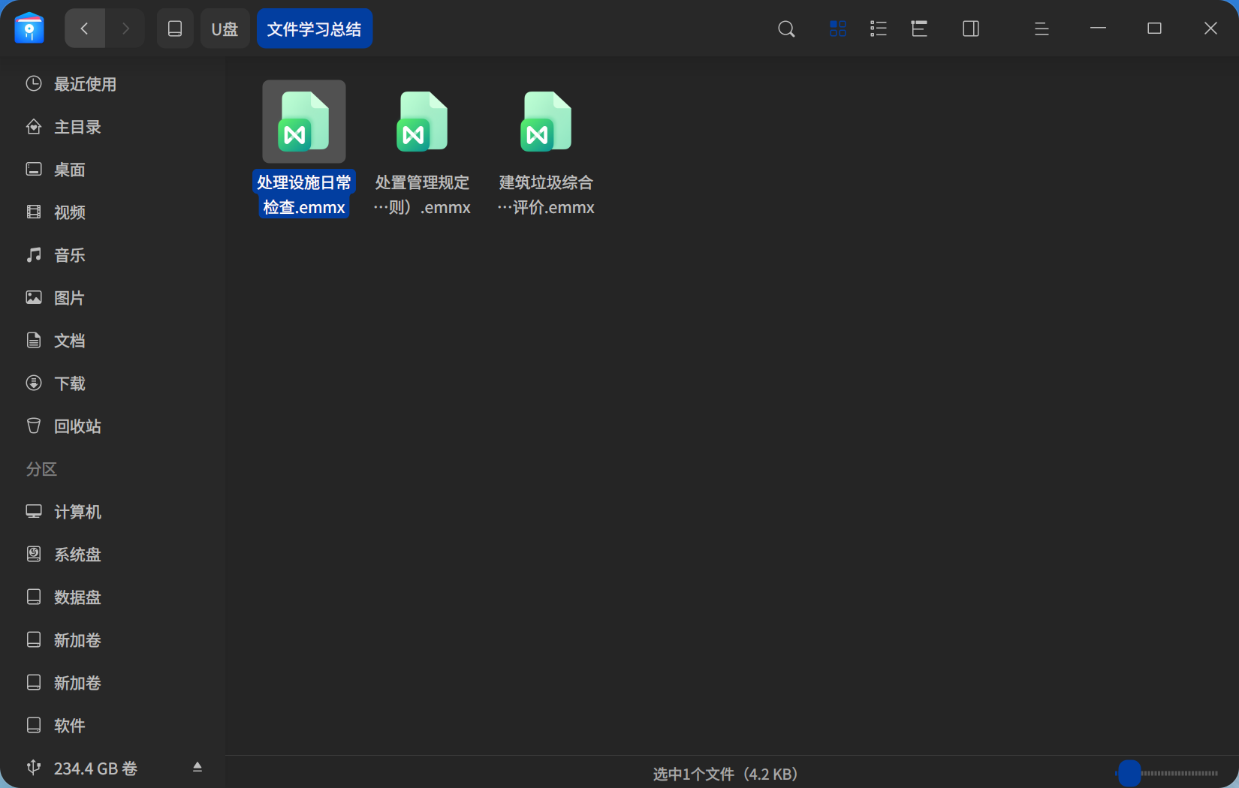This screenshot has width=1239, height=788.
Task: Click the 处置管理规定…则).emmx file name label
Action: coord(422,194)
